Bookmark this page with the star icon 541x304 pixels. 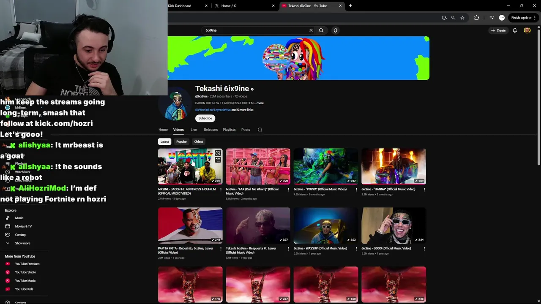pyautogui.click(x=462, y=18)
